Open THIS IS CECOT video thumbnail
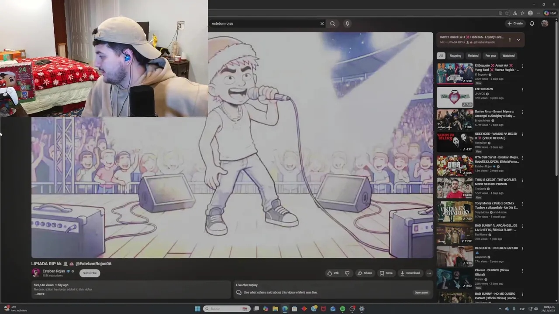Viewport: 559px width, 314px height. 455,188
